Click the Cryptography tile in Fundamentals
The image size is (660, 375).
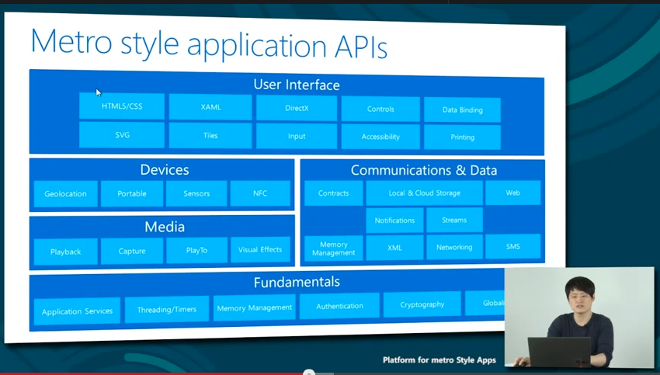422,305
